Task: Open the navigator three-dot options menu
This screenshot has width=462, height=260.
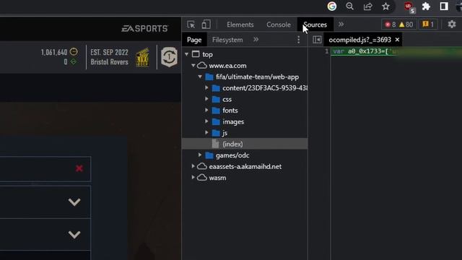Action: pyautogui.click(x=298, y=40)
